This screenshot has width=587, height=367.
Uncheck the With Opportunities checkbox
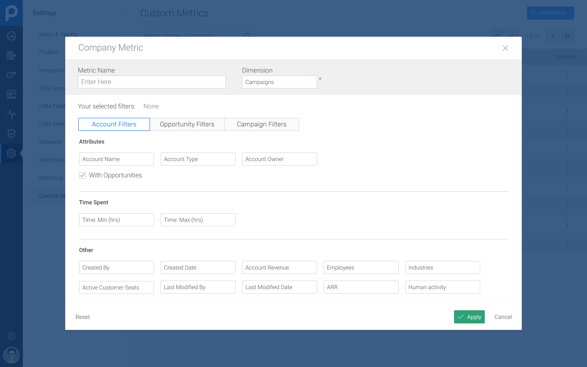point(82,175)
